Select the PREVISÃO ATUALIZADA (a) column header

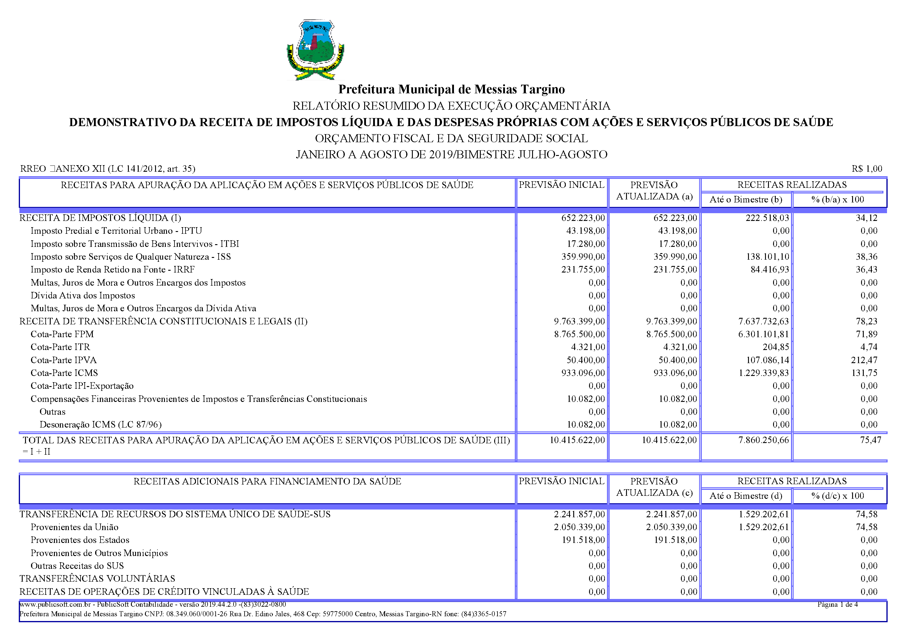tap(654, 191)
